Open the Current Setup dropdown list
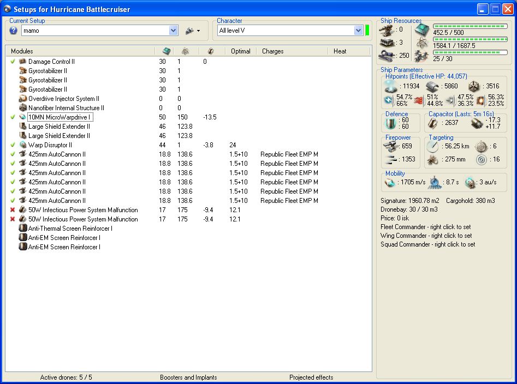This screenshot has width=517, height=384. [174, 31]
